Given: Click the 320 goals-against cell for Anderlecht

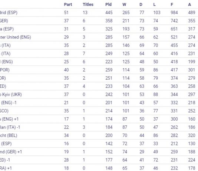Looking at the screenshot, I should pos(192,135).
